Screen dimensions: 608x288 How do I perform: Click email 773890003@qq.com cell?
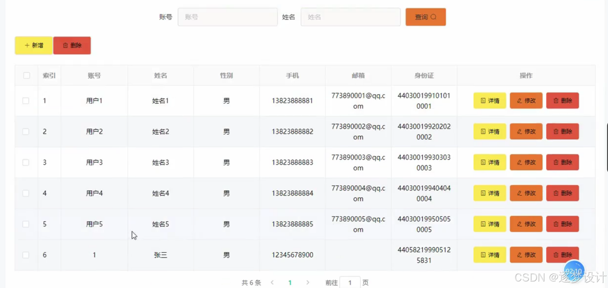point(358,162)
